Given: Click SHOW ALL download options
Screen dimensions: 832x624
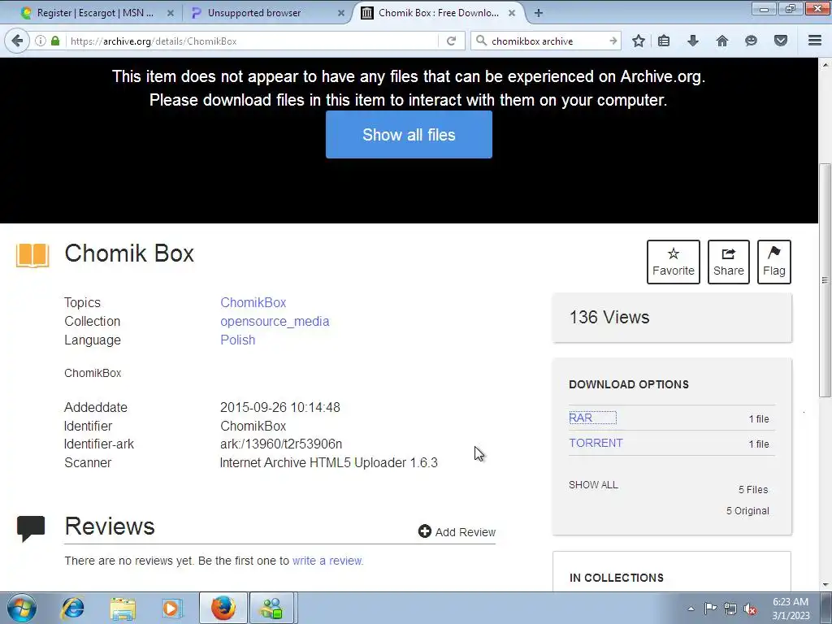Looking at the screenshot, I should (593, 484).
